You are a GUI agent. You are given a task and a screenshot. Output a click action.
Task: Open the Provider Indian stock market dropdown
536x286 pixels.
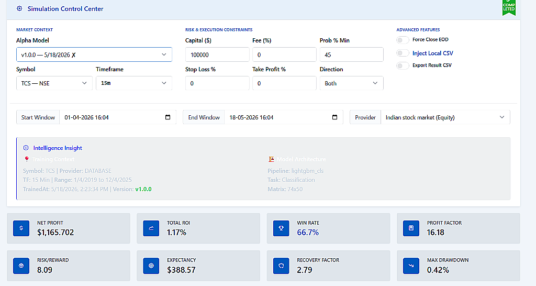pyautogui.click(x=445, y=117)
